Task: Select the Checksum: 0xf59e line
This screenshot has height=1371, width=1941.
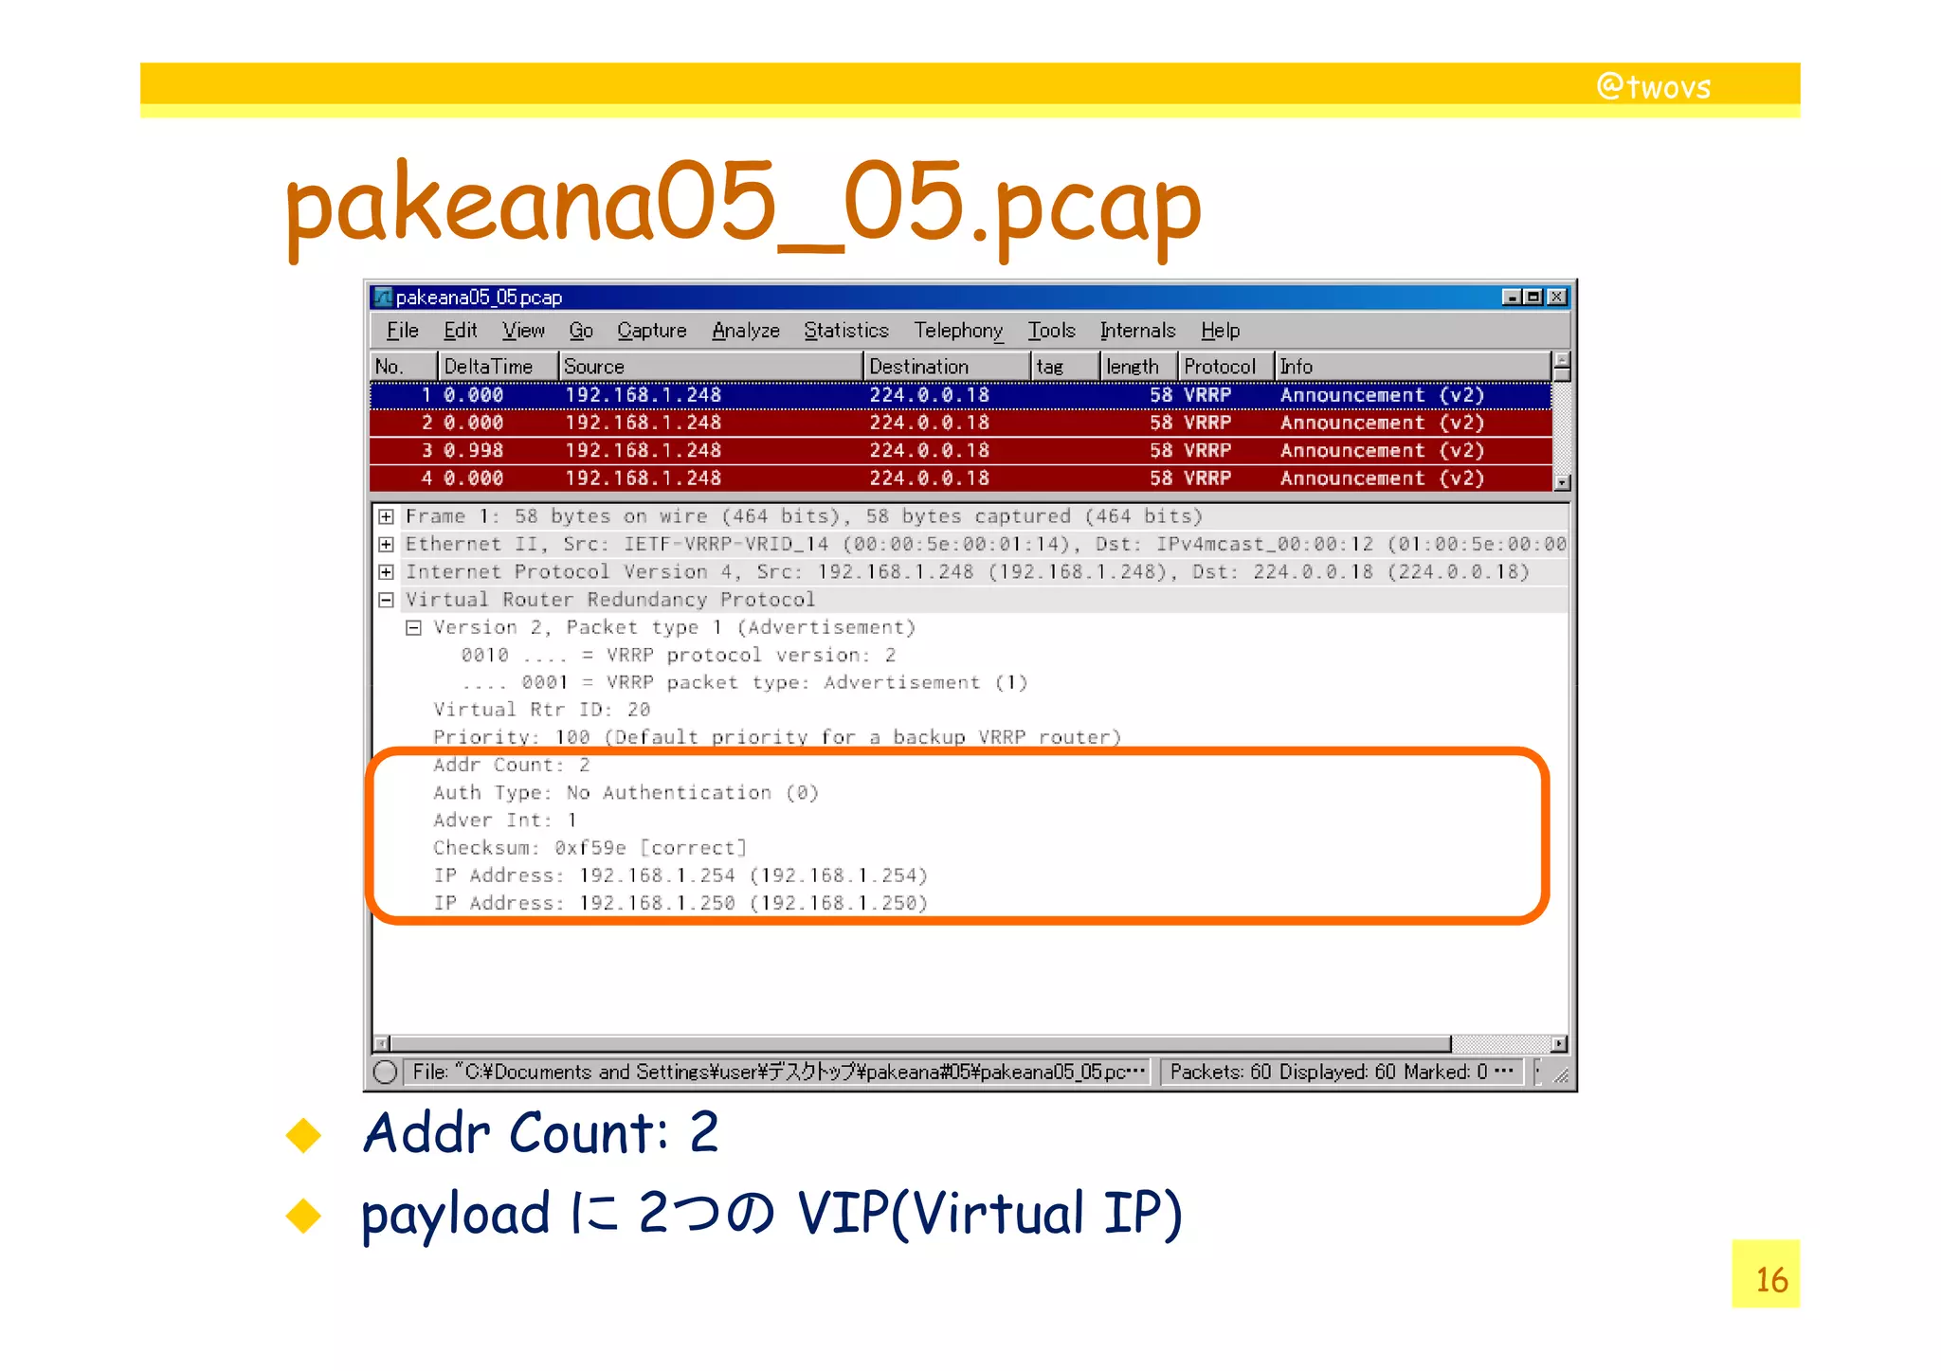Action: (x=590, y=847)
